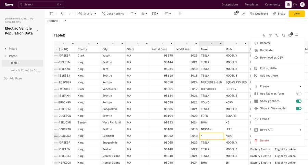Viewport: 308px width, 165px height.
Task: Click the Add Page plus icon
Action: [x=6, y=78]
